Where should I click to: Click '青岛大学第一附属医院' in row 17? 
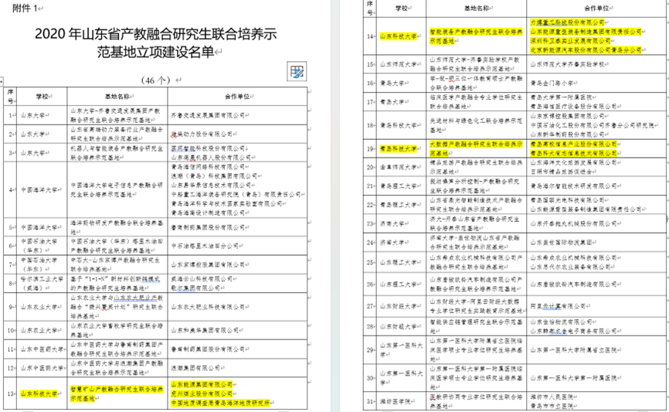561,97
